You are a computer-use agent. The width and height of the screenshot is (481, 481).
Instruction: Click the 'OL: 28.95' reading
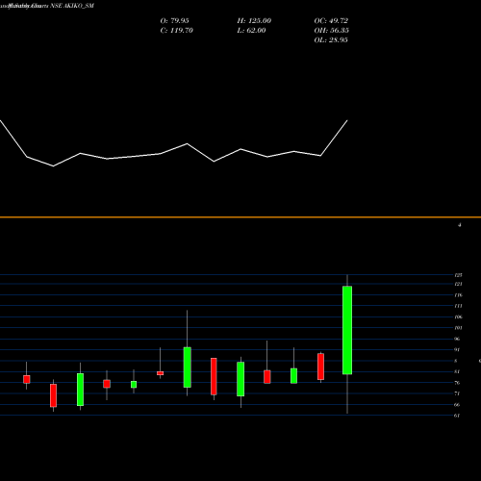coord(331,40)
